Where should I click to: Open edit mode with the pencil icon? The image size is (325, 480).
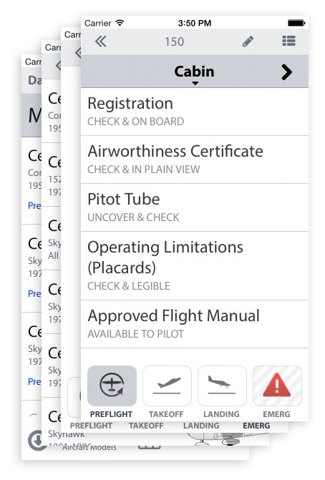tap(248, 41)
